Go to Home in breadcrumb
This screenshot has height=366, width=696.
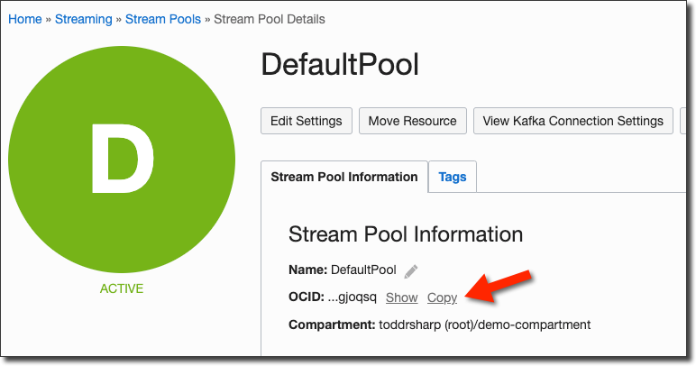tap(25, 19)
